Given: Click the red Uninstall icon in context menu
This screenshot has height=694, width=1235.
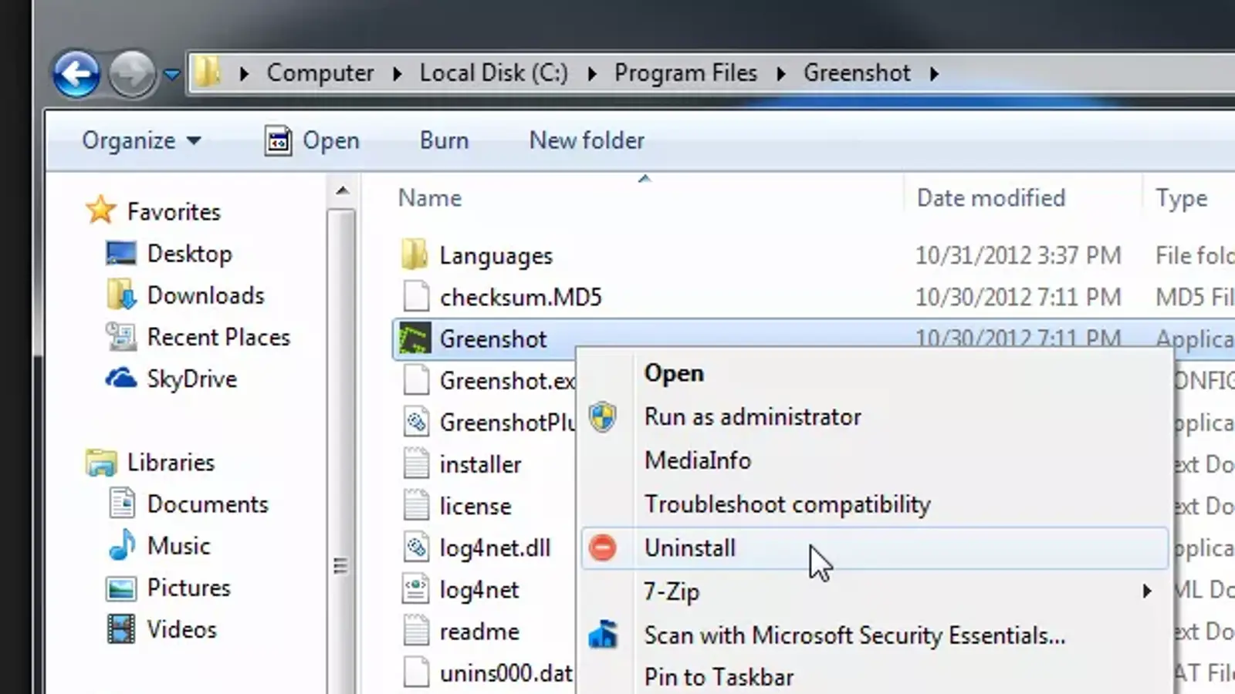Looking at the screenshot, I should 602,548.
